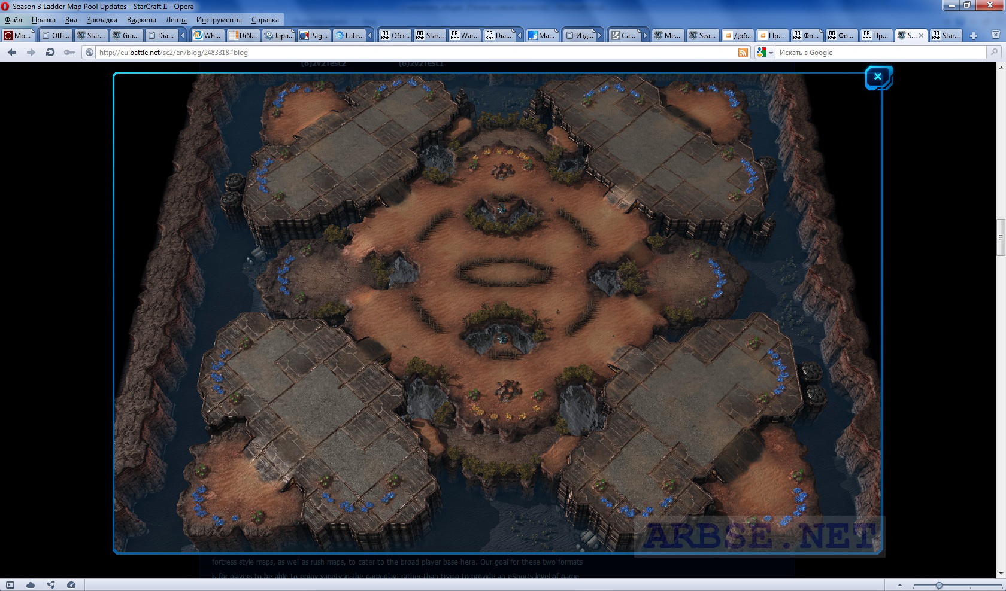This screenshot has height=591, width=1006.
Task: Close the active 'S...' StarCraft tab
Action: click(x=921, y=35)
